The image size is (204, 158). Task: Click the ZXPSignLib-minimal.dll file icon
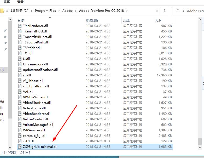(20, 146)
